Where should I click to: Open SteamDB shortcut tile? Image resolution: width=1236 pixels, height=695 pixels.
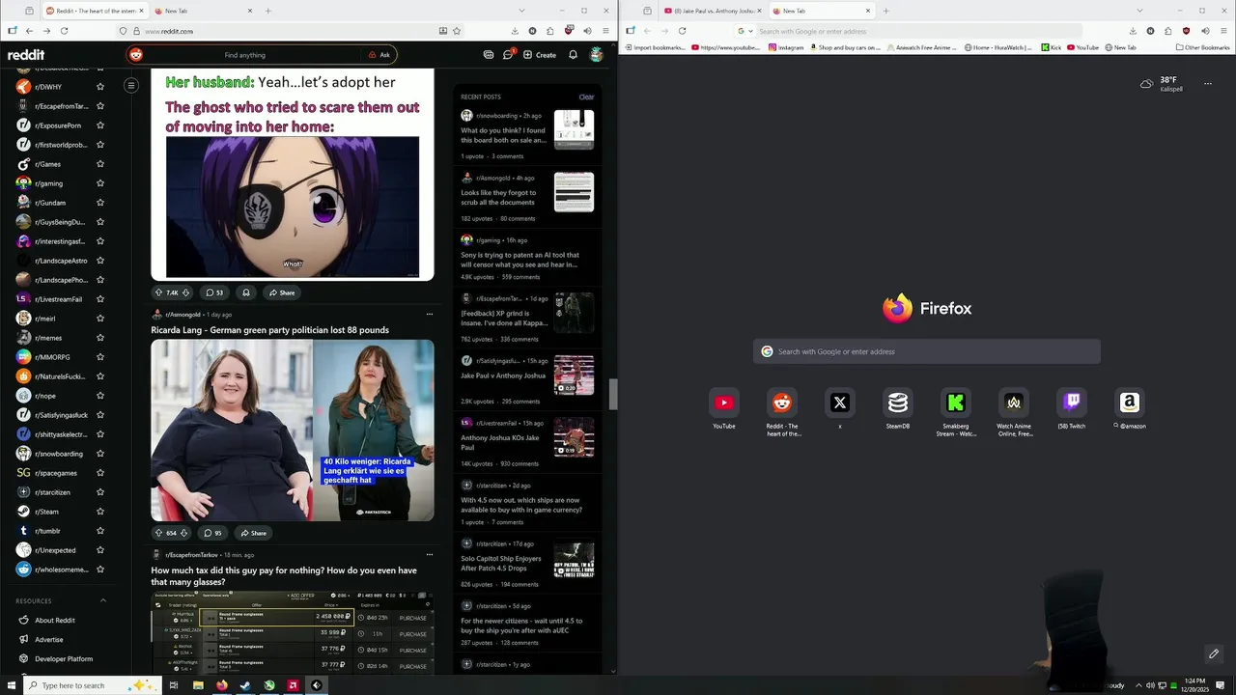coord(898,408)
